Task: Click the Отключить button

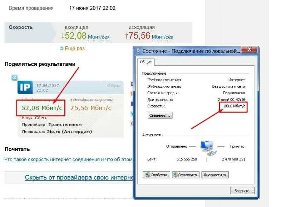Action: [186, 175]
